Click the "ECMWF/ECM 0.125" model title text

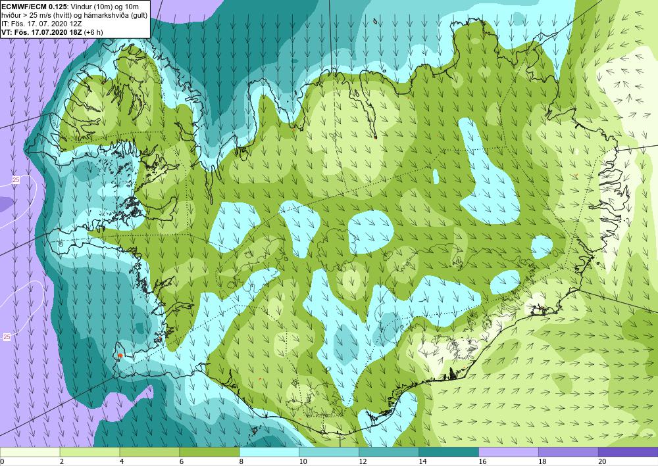(34, 7)
